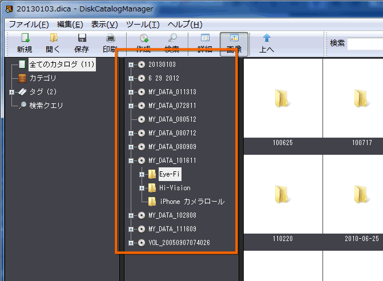The height and width of the screenshot is (281, 383).
Task: Click the disc icon beside MY_DATA_080512
Action: 142,119
